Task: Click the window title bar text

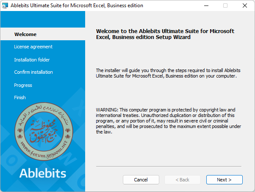Action: coord(77,6)
